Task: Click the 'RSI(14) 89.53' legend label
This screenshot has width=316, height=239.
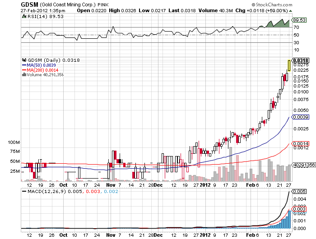Action: click(45, 17)
